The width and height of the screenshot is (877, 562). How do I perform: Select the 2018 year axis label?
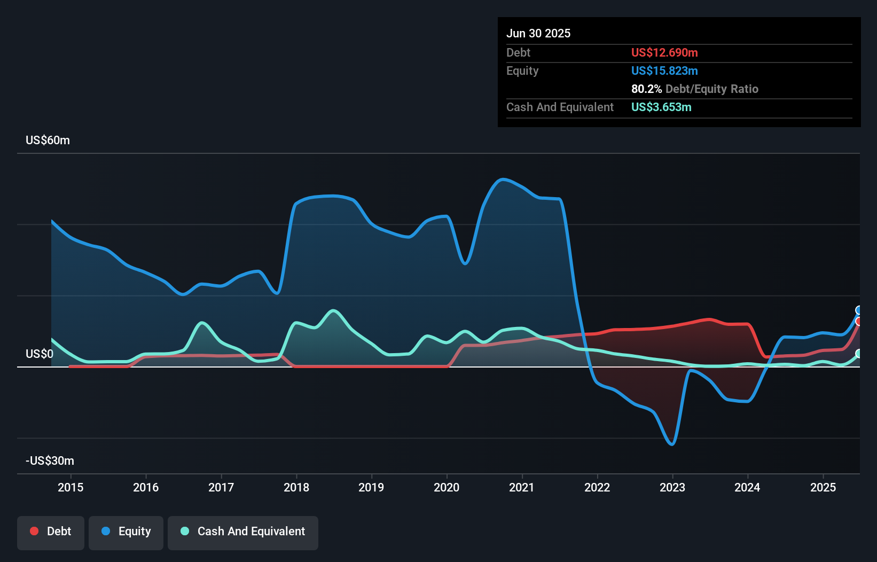point(296,487)
